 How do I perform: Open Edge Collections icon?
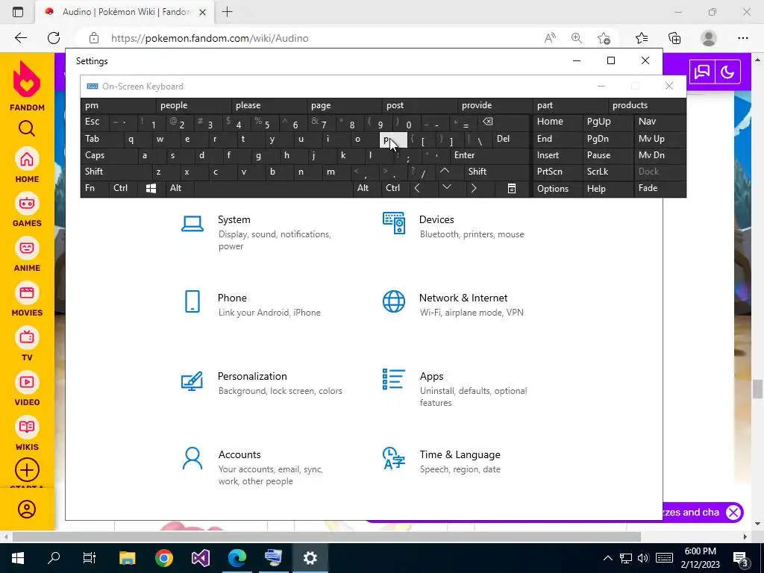(x=674, y=38)
